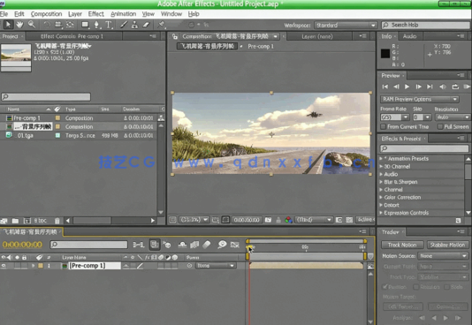Enable From Current Time checkbox
This screenshot has width=472, height=325.
(384, 126)
